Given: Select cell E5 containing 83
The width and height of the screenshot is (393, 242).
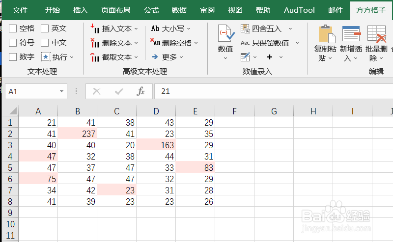Looking at the screenshot, I should 195,167.
